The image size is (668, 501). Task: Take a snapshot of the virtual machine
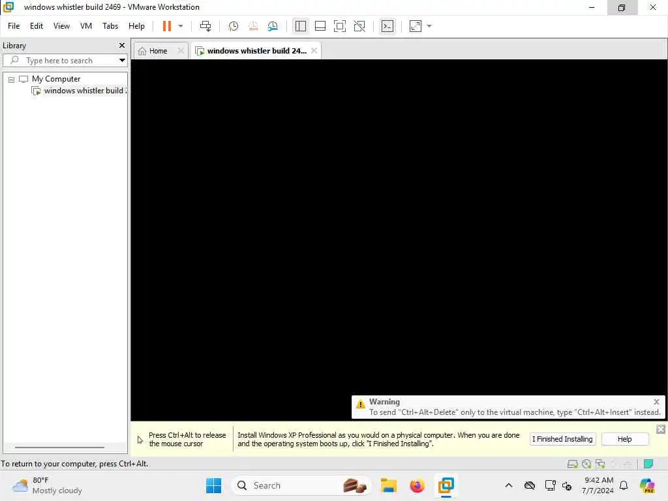click(233, 26)
